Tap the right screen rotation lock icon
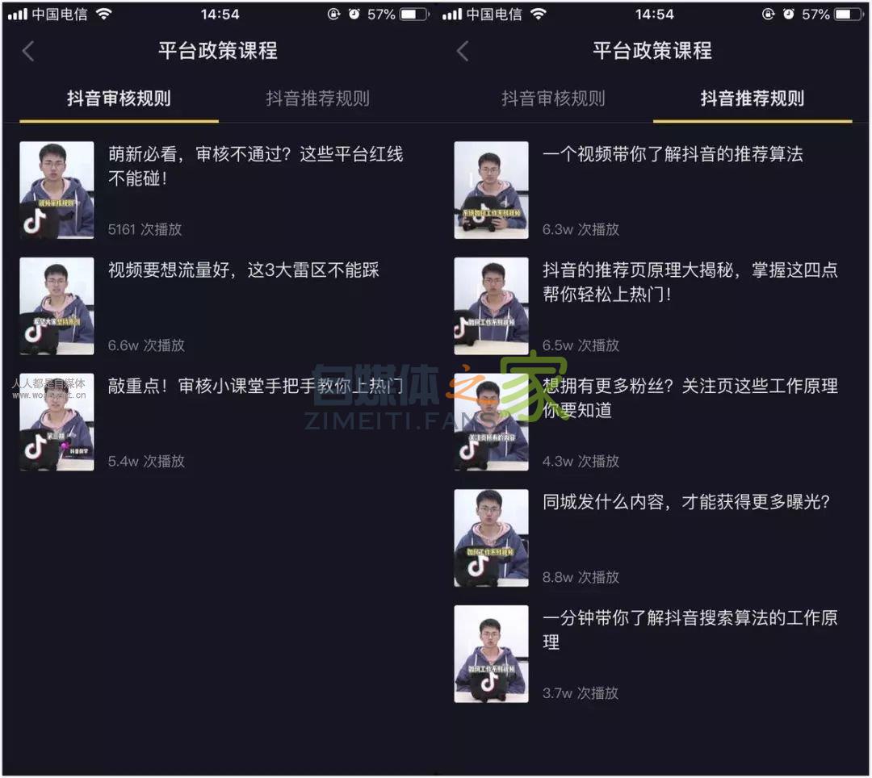 pos(768,14)
